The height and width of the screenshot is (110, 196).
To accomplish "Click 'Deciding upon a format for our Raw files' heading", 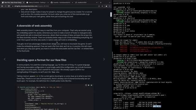I will [42, 60].
